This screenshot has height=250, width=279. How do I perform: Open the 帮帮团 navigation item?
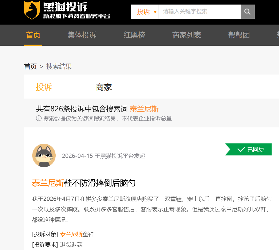[x=239, y=35]
